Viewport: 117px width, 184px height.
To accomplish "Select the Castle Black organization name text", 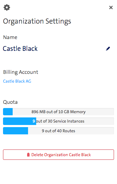I will click(20, 48).
